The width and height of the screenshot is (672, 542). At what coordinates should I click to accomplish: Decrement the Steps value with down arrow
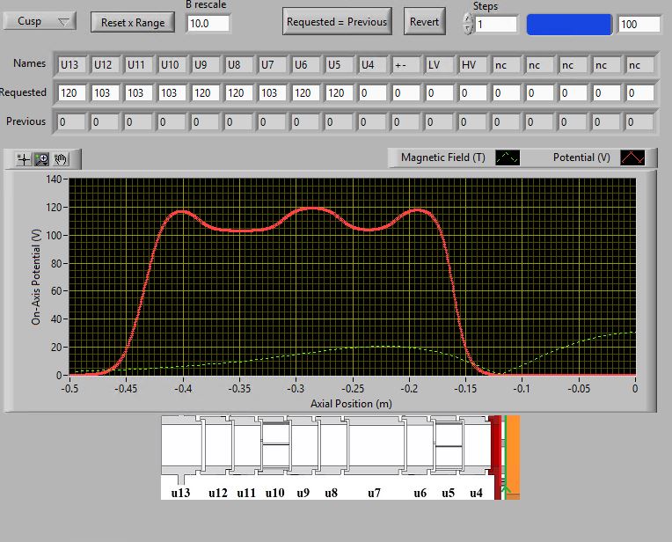coord(467,29)
